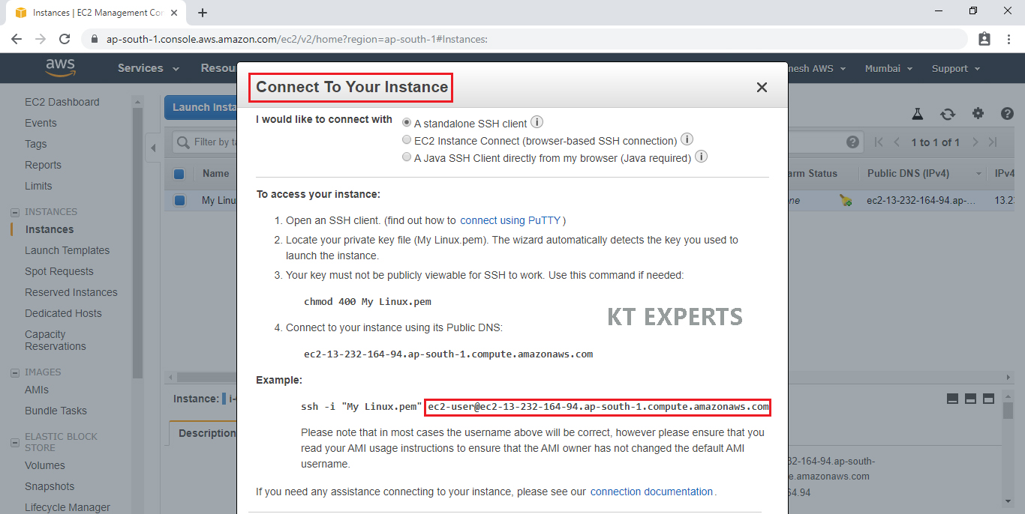The width and height of the screenshot is (1025, 514).
Task: Reload the browser page
Action: coord(65,39)
